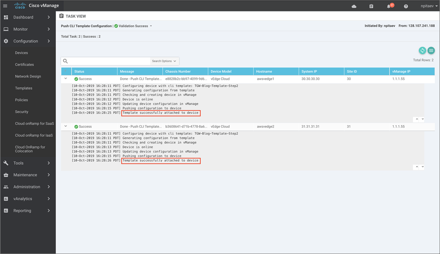
Task: Collapse the awsvedge2 row log
Action: click(x=66, y=127)
